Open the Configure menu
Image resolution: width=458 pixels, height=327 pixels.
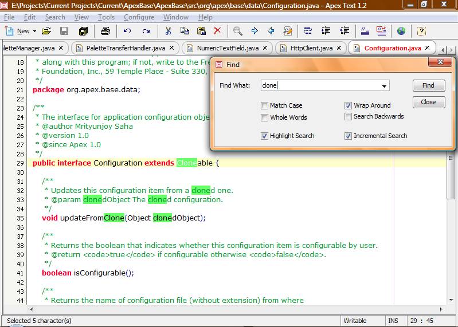139,17
